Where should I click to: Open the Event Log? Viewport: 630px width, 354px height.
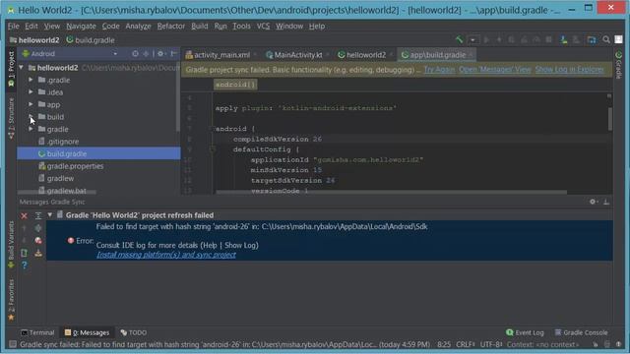(525, 332)
